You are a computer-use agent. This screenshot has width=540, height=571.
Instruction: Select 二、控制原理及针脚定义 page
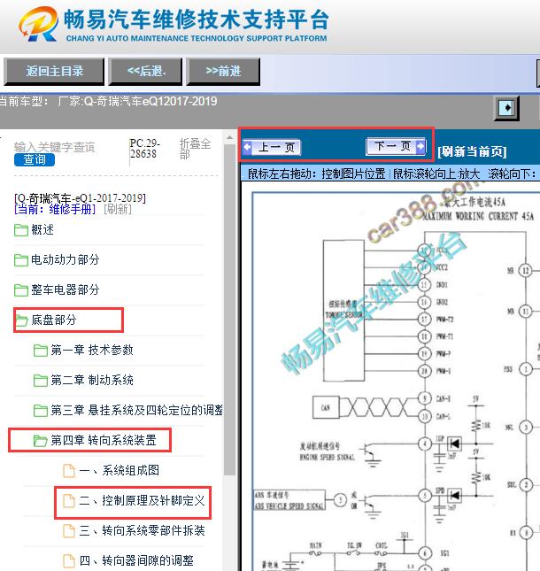142,500
